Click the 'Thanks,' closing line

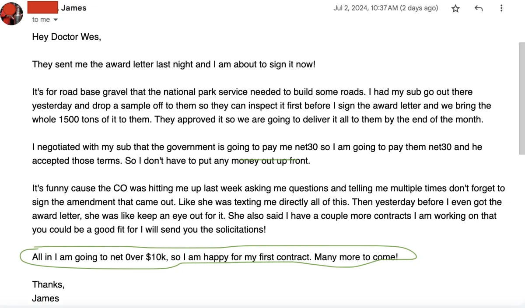tap(48, 285)
